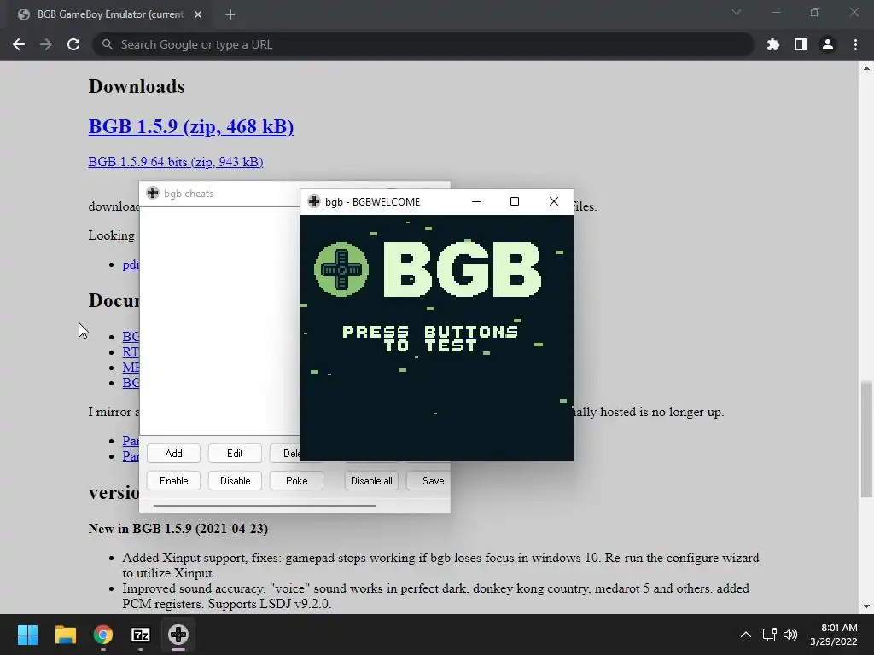
Task: Click the BGB emulator game screen
Action: point(437,338)
